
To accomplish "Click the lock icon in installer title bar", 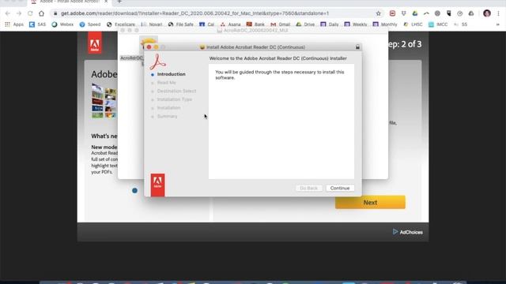I will tap(357, 47).
